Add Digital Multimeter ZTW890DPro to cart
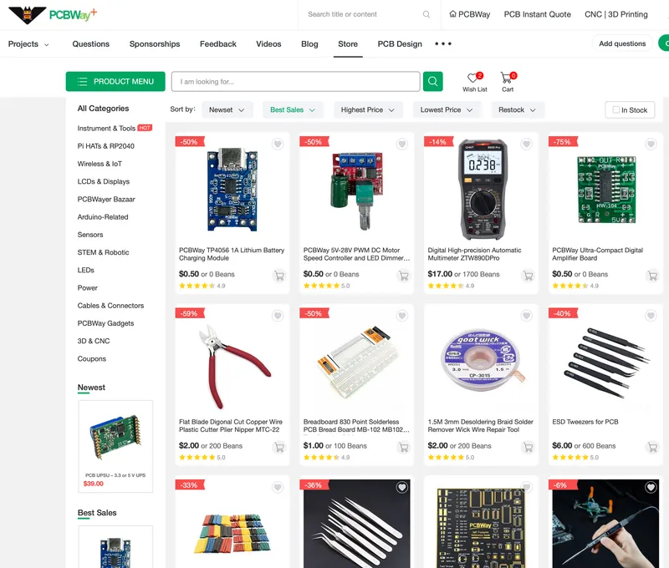 [528, 276]
